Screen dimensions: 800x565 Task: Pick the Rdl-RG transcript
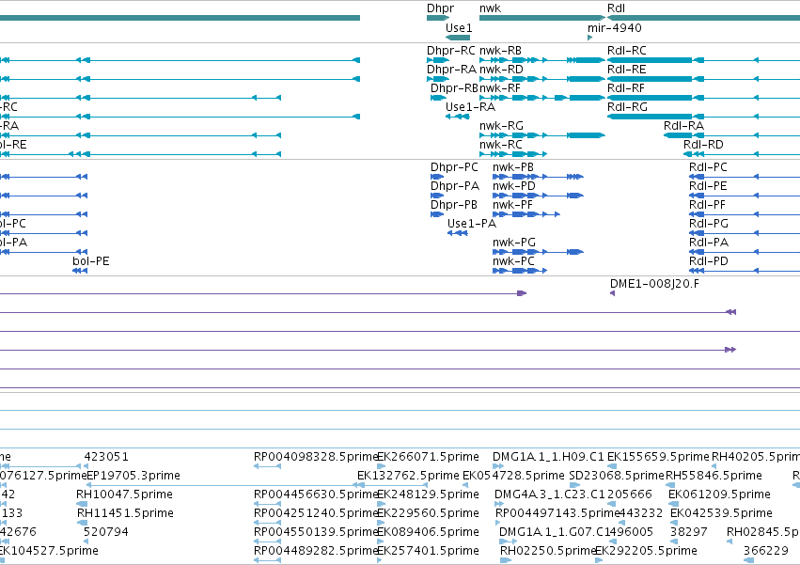pos(703,117)
